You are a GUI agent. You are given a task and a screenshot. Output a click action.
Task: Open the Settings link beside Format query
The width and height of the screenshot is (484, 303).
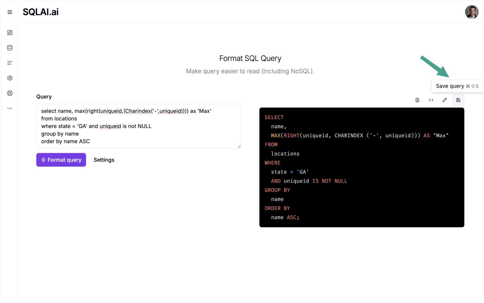pos(104,160)
